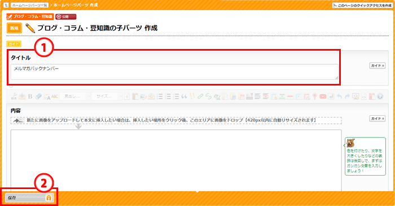Open the yellow ガイド tab above title
The image size is (395, 206).
(x=14, y=44)
